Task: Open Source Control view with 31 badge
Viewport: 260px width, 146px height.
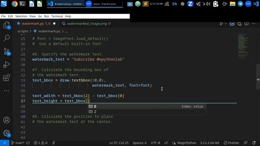Action: pos(7,52)
